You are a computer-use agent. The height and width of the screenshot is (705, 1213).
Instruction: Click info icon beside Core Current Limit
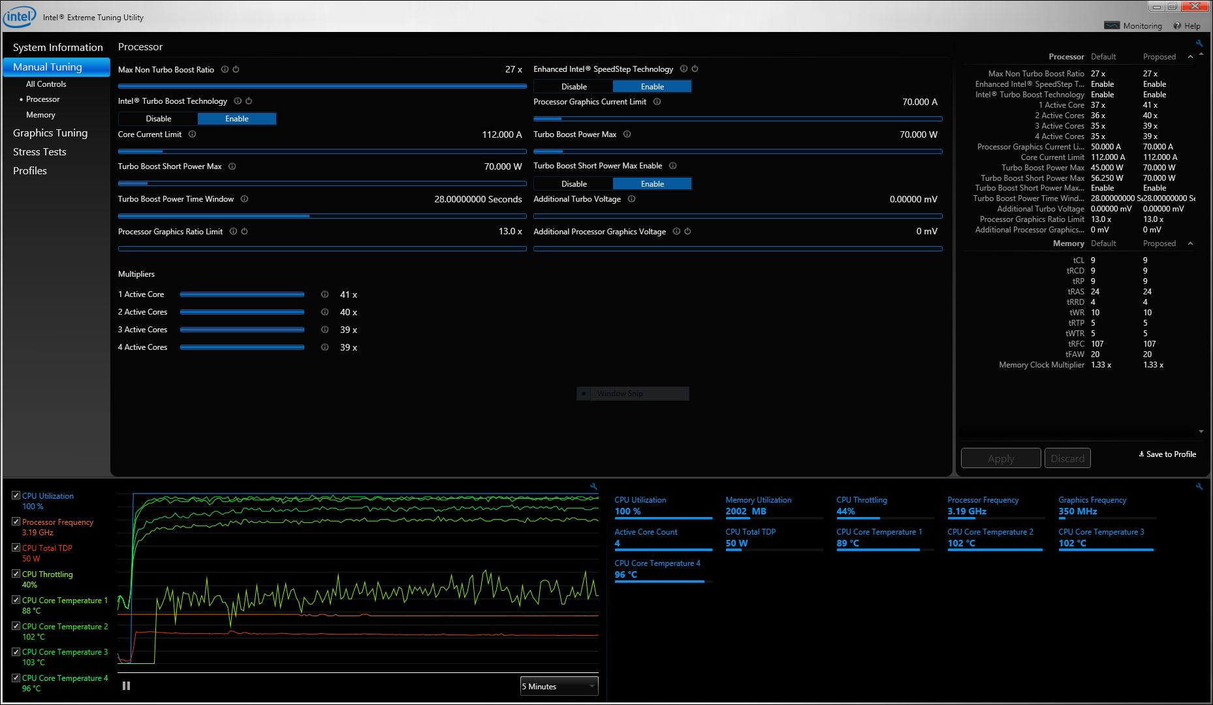tap(192, 134)
